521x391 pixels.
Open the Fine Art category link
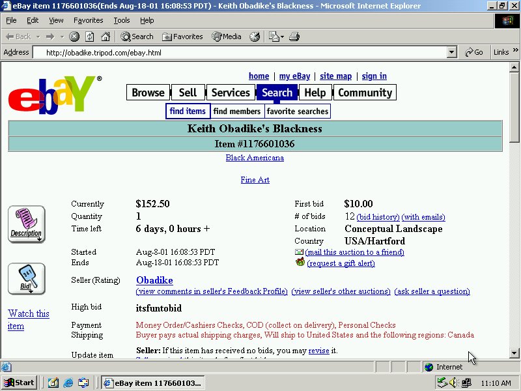click(255, 180)
